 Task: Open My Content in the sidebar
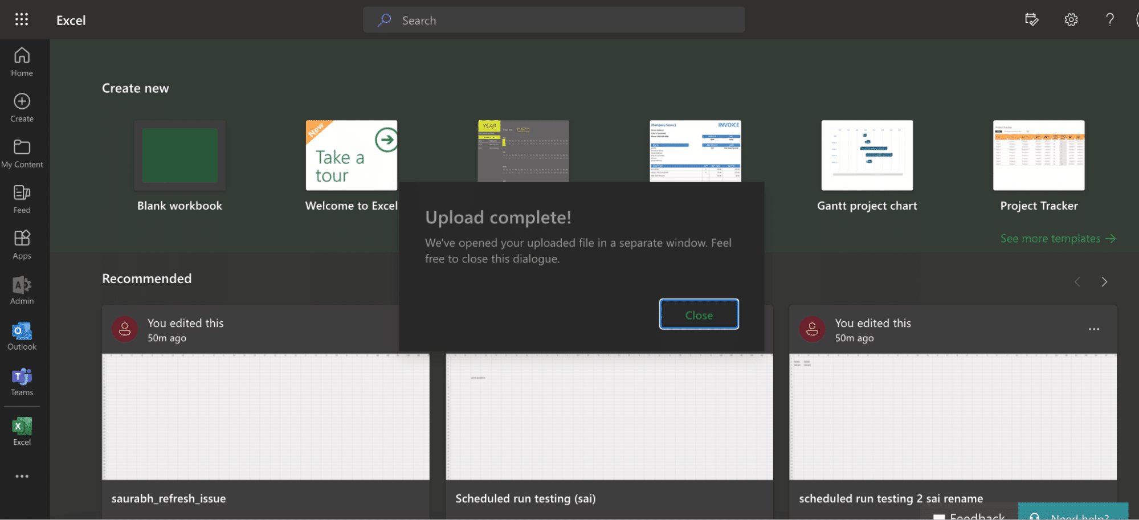coord(22,153)
